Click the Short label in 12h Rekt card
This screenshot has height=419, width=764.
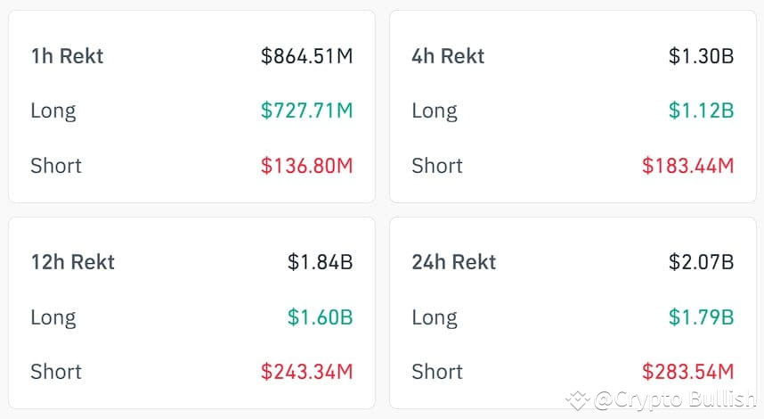tap(56, 372)
